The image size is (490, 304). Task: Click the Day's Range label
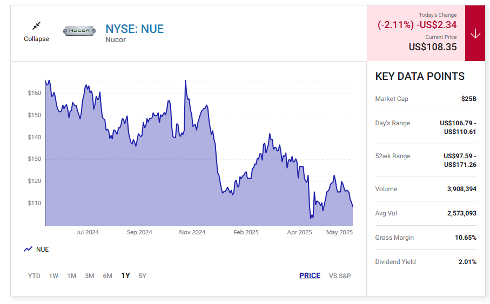tap(393, 123)
